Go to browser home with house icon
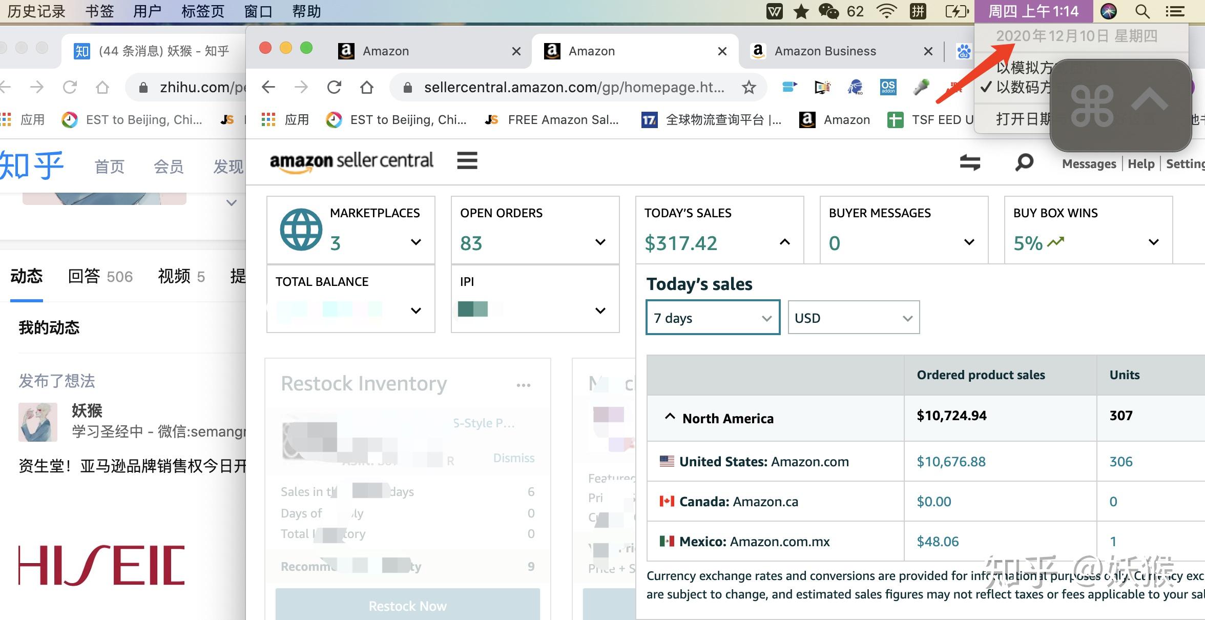1205x620 pixels. [x=367, y=88]
